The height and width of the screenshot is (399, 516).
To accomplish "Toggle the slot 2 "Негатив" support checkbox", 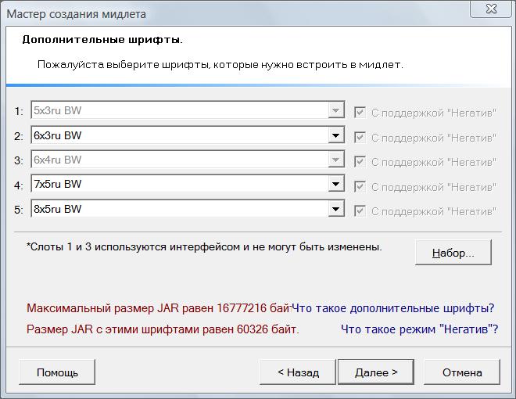I will 360,137.
